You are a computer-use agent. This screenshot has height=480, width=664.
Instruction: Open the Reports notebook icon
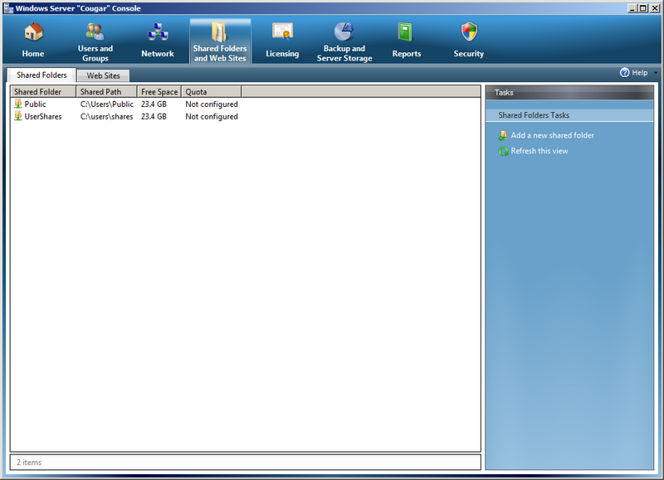click(405, 32)
